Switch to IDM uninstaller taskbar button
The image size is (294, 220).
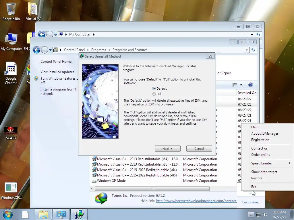(79, 214)
